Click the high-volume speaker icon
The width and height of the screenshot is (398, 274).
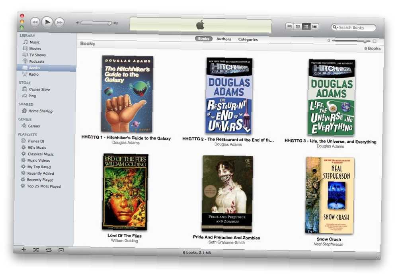116,23
